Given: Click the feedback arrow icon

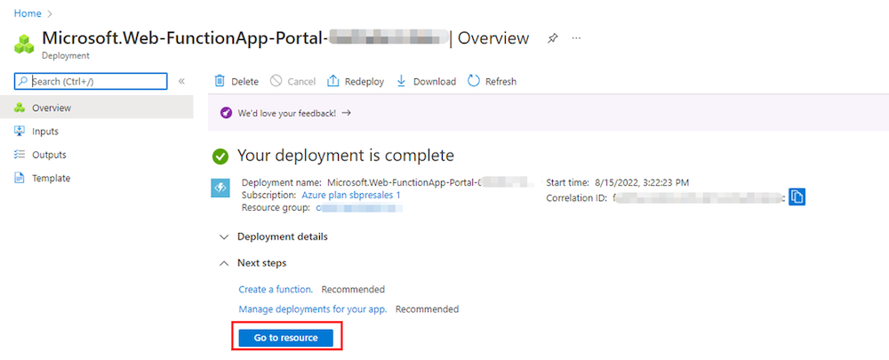Looking at the screenshot, I should (x=346, y=113).
